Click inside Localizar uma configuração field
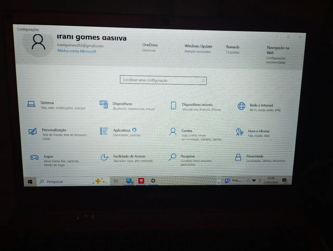The image size is (333, 251). coord(163,80)
